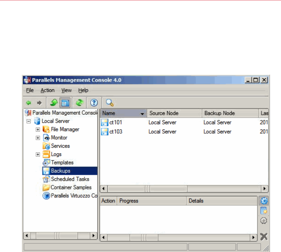Select Container Samples in the tree

tap(71, 187)
